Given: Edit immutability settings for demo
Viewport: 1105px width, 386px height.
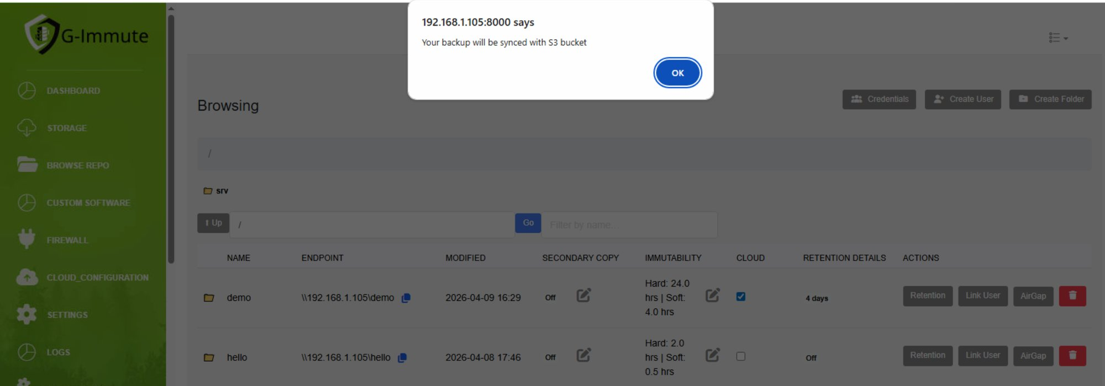Looking at the screenshot, I should [713, 296].
